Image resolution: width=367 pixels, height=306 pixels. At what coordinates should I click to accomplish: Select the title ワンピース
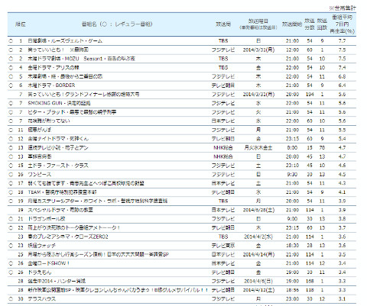pos(40,175)
